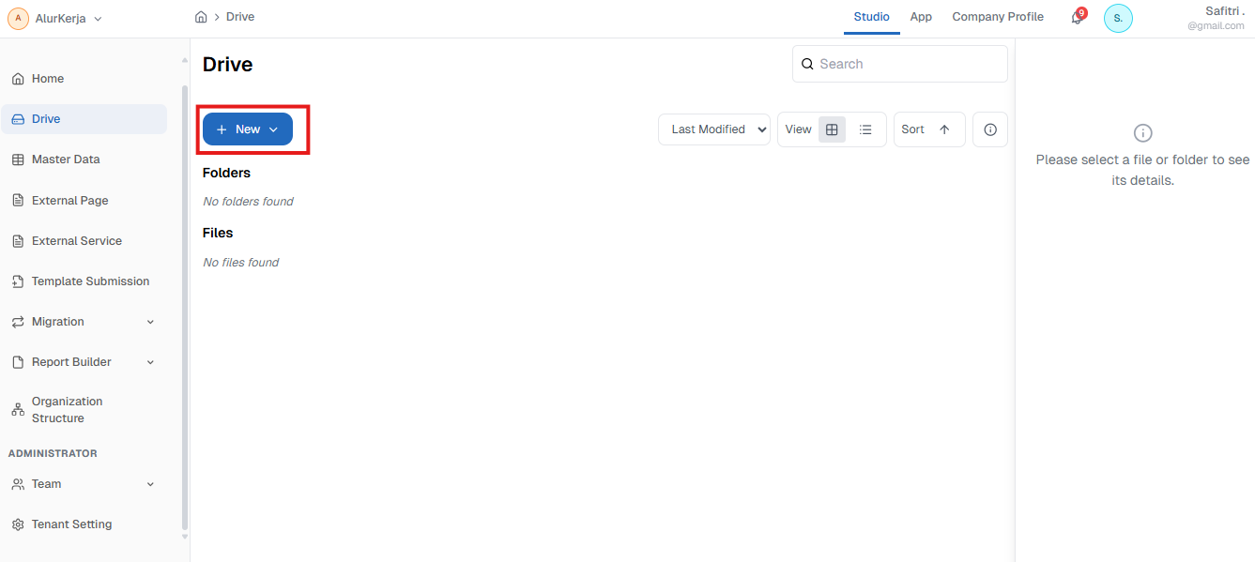Open the Company Profile tab
The image size is (1255, 562).
[x=998, y=17]
